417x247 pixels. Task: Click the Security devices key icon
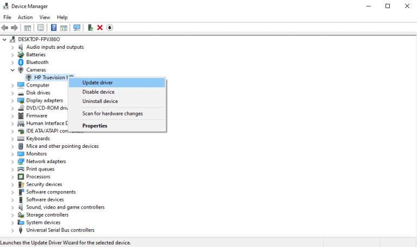click(21, 184)
